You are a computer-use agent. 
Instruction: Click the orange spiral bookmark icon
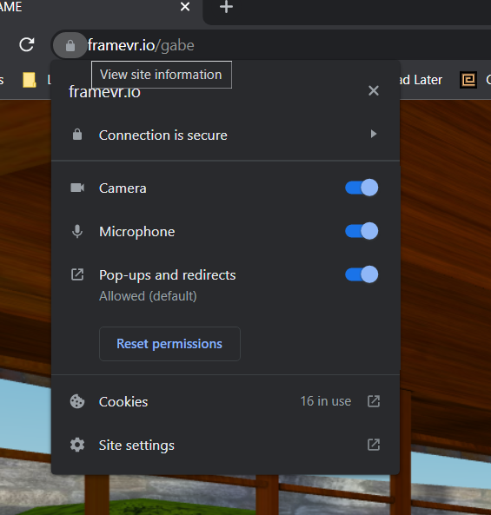click(468, 80)
